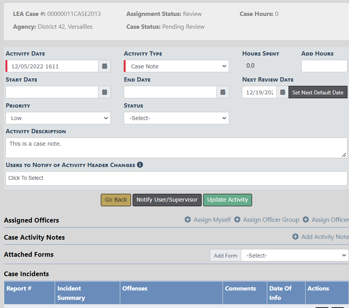Screen dimensions: 349x308
Task: Open the End Date calendar picker
Action: click(x=223, y=92)
